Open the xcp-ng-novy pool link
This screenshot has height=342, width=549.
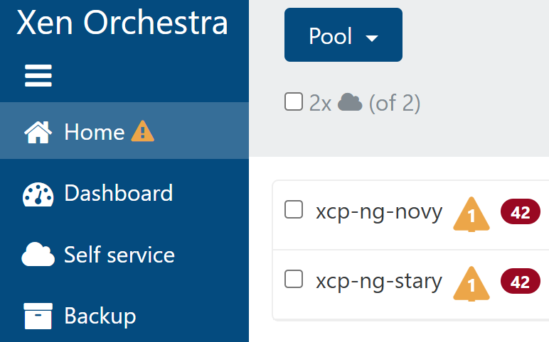tap(379, 211)
